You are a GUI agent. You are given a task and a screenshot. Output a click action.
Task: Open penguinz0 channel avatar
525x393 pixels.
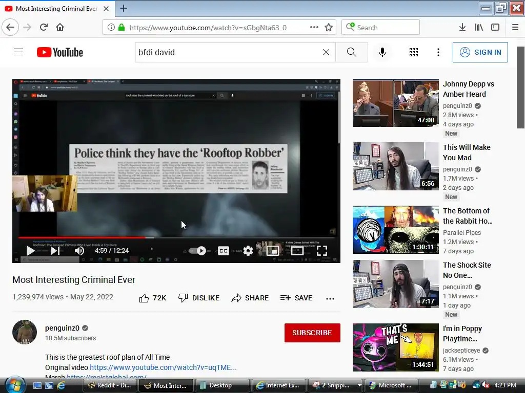coord(25,332)
